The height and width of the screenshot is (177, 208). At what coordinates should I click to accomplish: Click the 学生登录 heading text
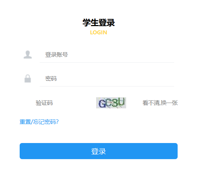[99, 23]
